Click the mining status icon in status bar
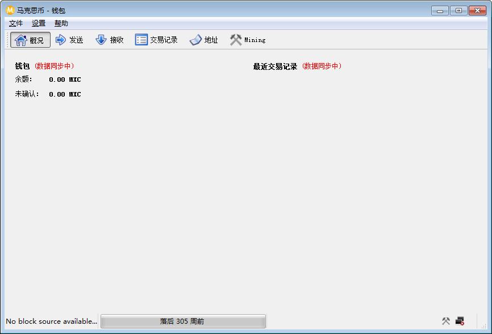 [446, 321]
